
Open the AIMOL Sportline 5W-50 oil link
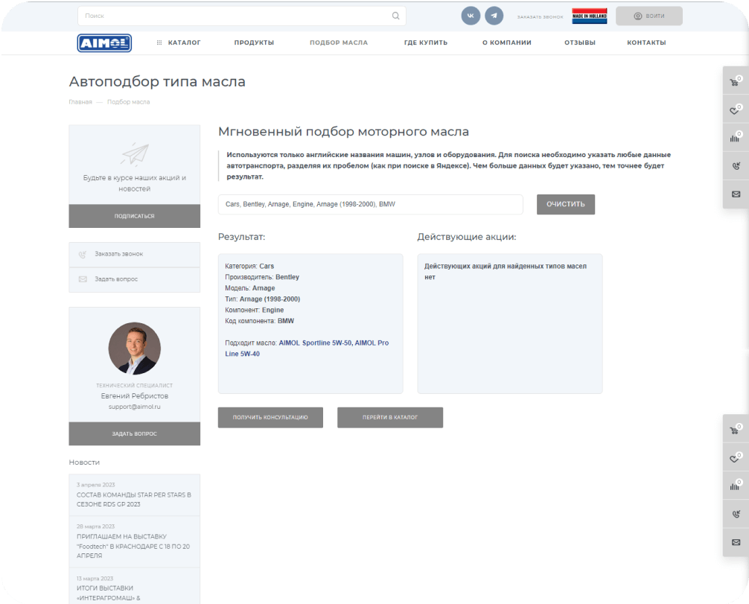[314, 343]
